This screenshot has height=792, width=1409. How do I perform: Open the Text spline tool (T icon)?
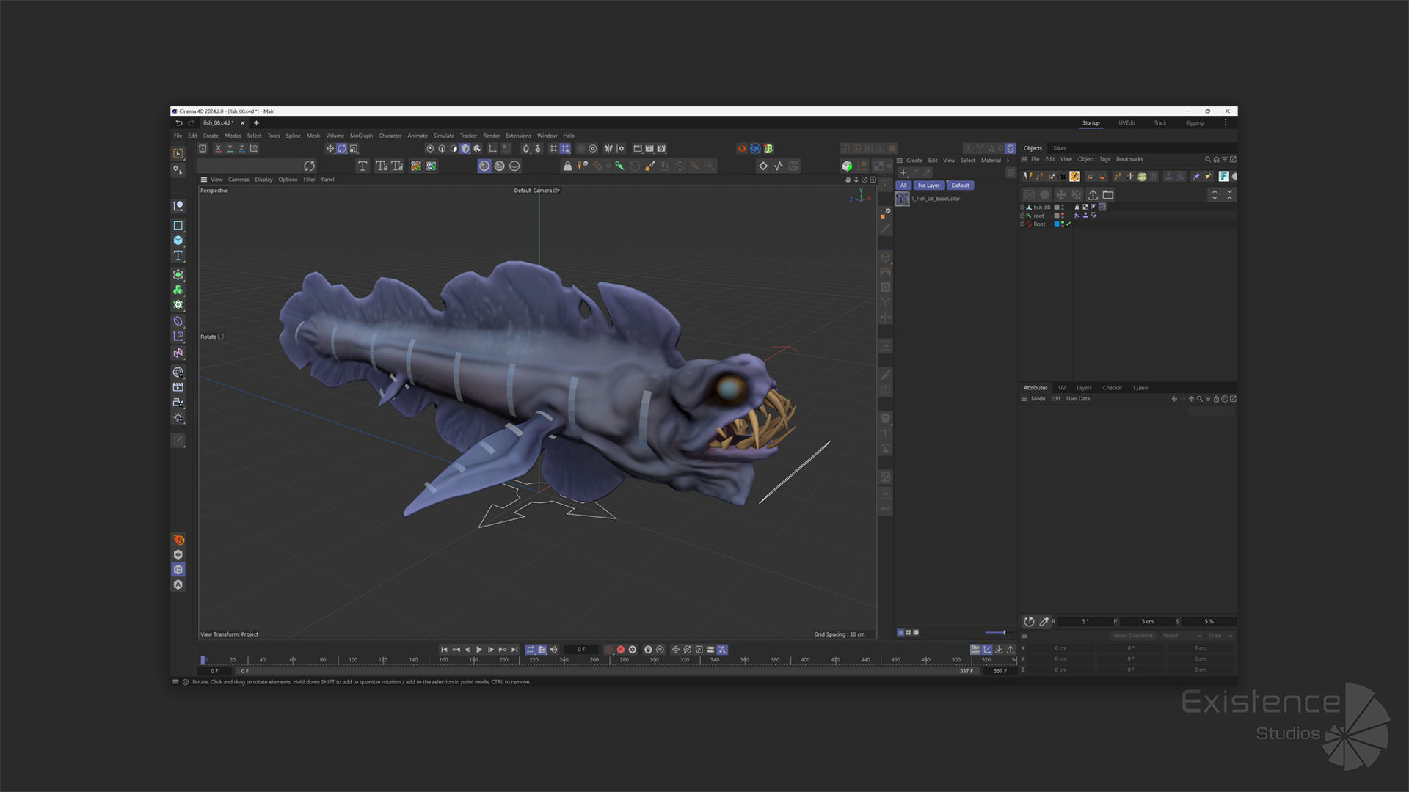point(363,166)
